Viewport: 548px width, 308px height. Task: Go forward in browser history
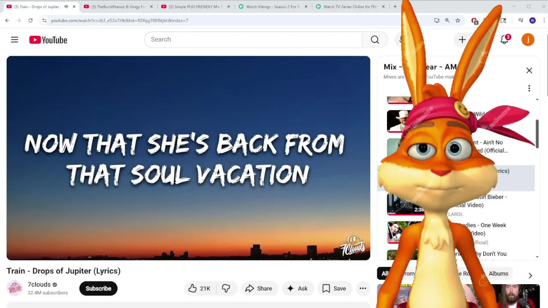click(x=18, y=20)
